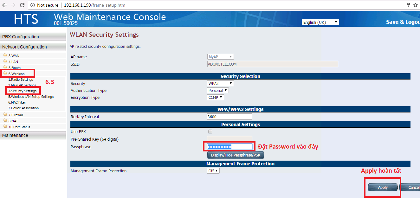Click the bookmark star icon
Viewport: 420px width, 198px height.
point(415,5)
